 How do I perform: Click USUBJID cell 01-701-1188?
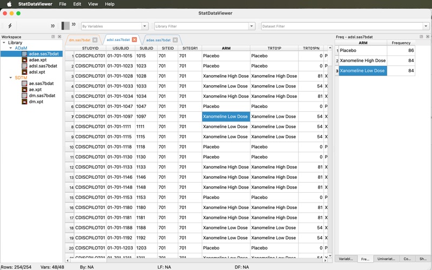(120, 228)
